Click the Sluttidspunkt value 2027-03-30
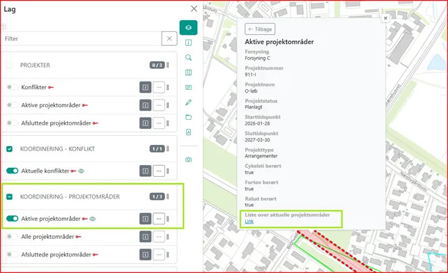448x273 pixels. pyautogui.click(x=257, y=140)
